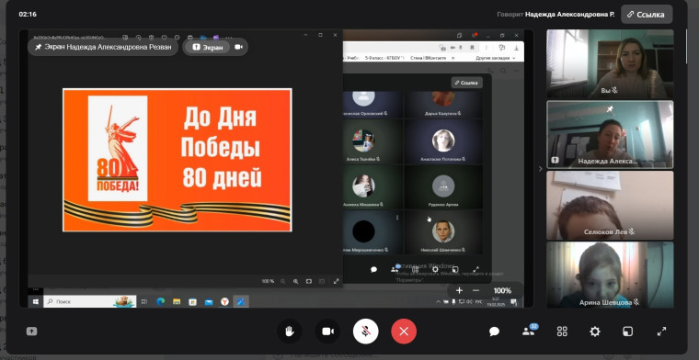The image size is (699, 360).
Task: Open call settings gear icon
Action: coord(595,332)
